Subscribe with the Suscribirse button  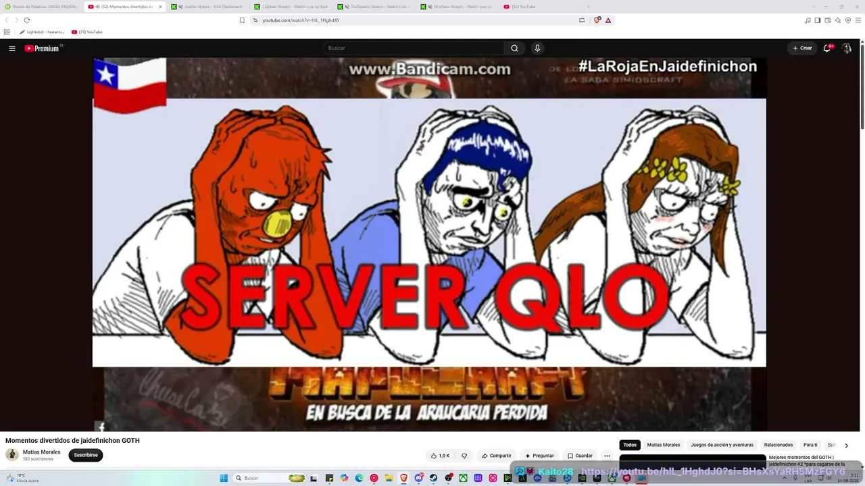click(86, 455)
